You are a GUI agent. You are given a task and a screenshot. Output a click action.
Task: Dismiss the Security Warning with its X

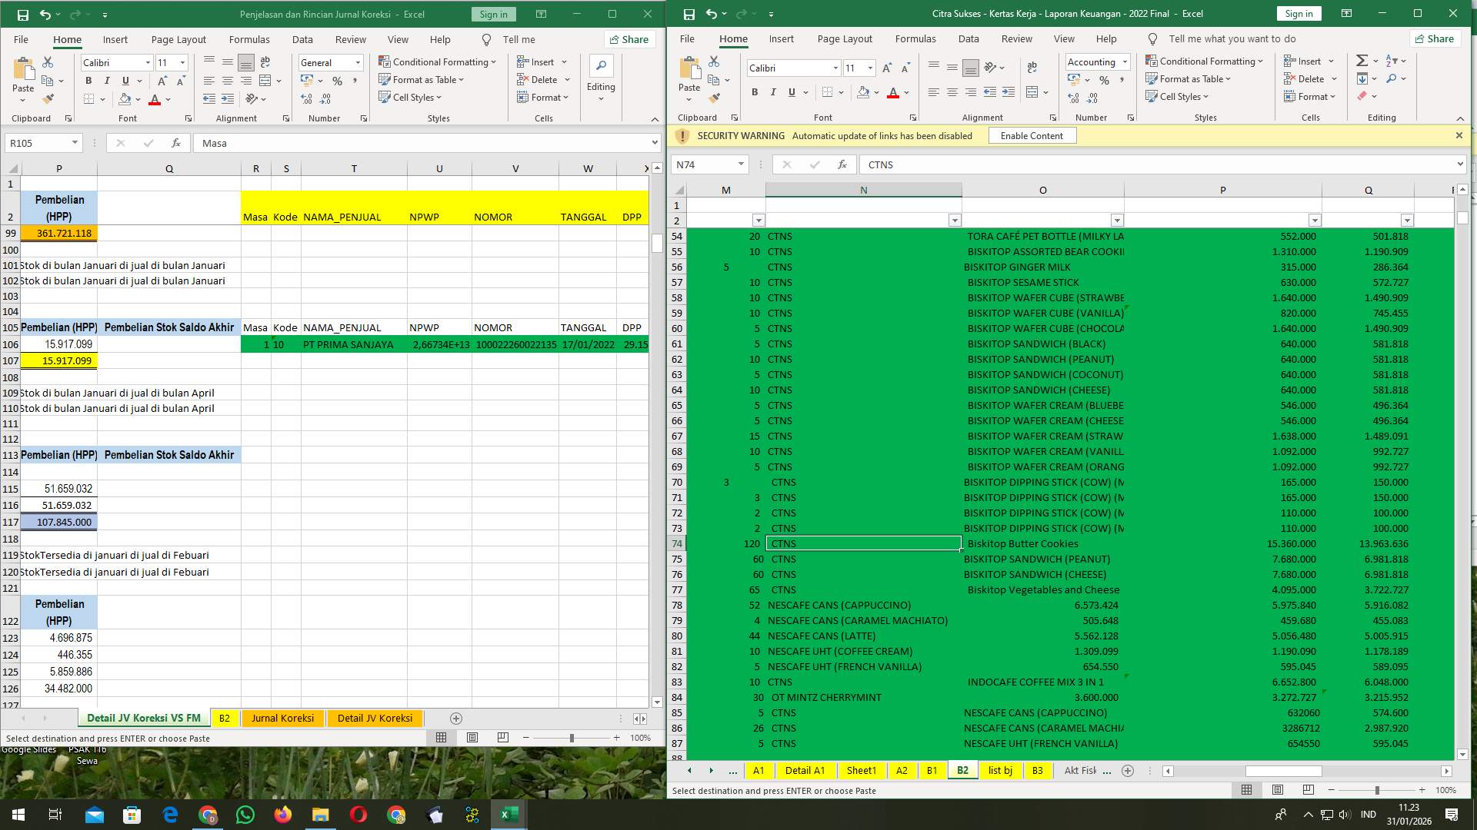1459,134
